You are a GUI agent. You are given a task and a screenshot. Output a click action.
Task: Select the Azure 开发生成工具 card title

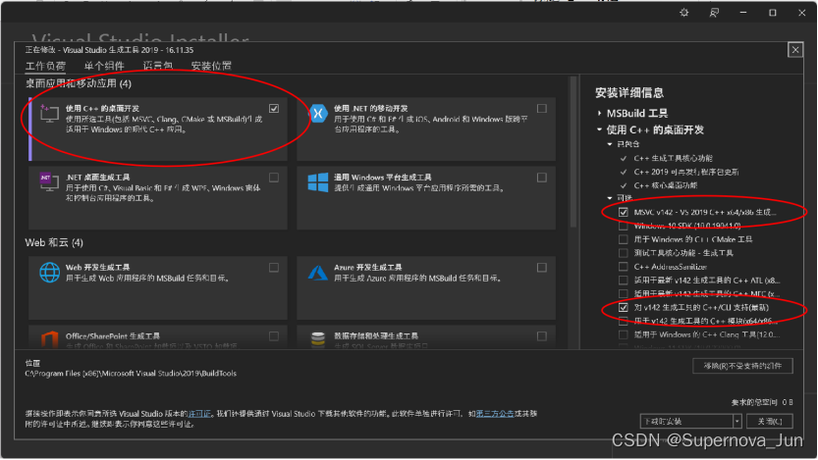pyautogui.click(x=368, y=267)
